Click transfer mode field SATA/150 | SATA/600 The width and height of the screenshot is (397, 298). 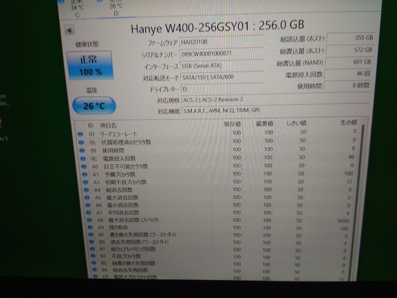(221, 77)
